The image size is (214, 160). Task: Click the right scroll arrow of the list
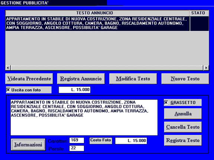206,68
